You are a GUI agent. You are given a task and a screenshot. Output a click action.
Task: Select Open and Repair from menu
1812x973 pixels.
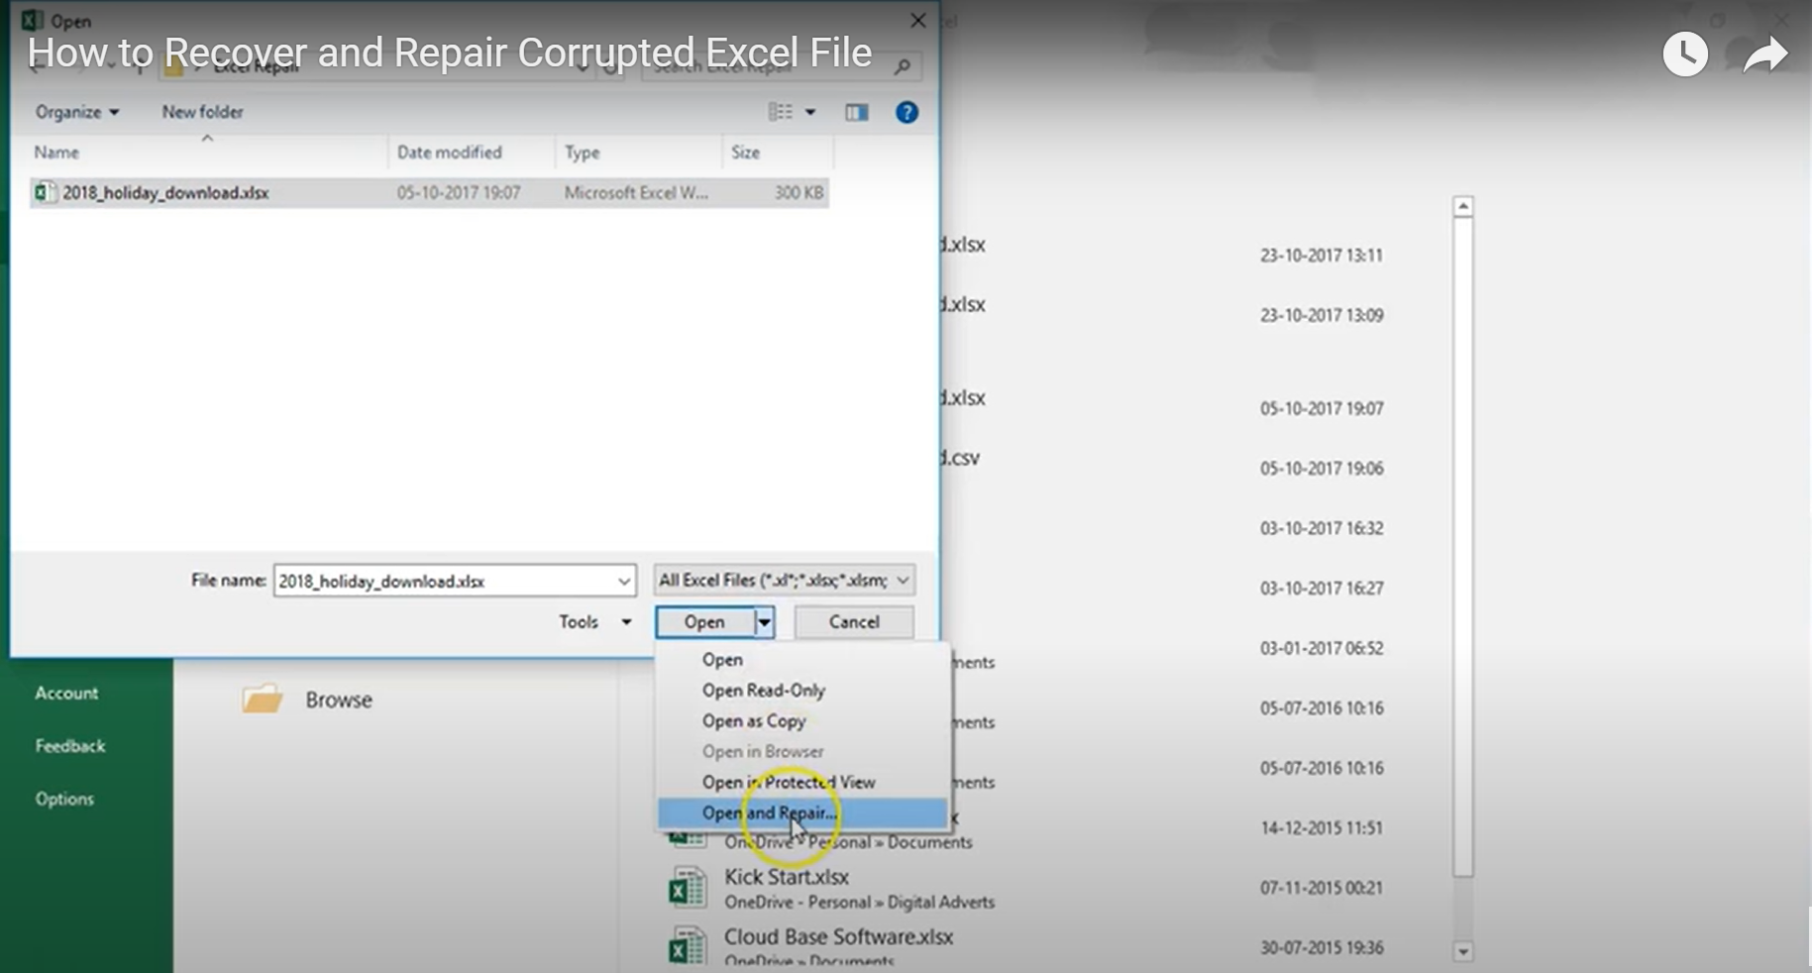coord(769,813)
